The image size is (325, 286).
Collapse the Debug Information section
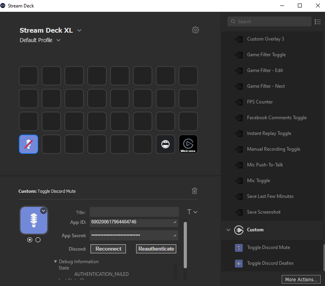[x=55, y=262]
